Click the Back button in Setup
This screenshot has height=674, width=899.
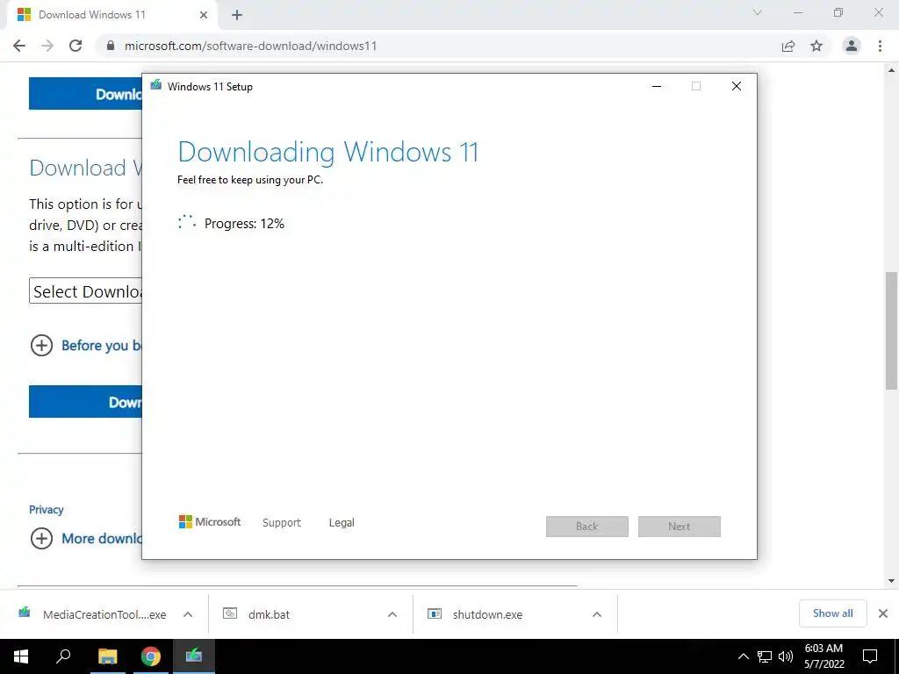click(587, 527)
